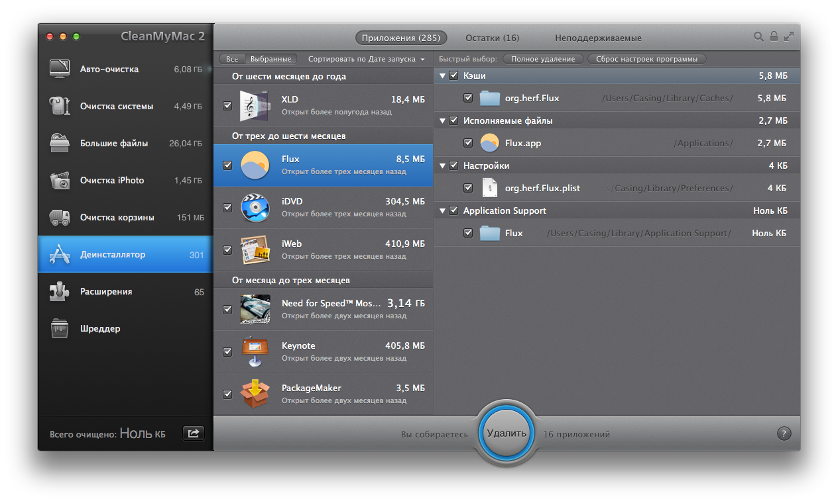This screenshot has height=503, width=838.
Task: Open the Расширения sidebar section
Action: 125,291
